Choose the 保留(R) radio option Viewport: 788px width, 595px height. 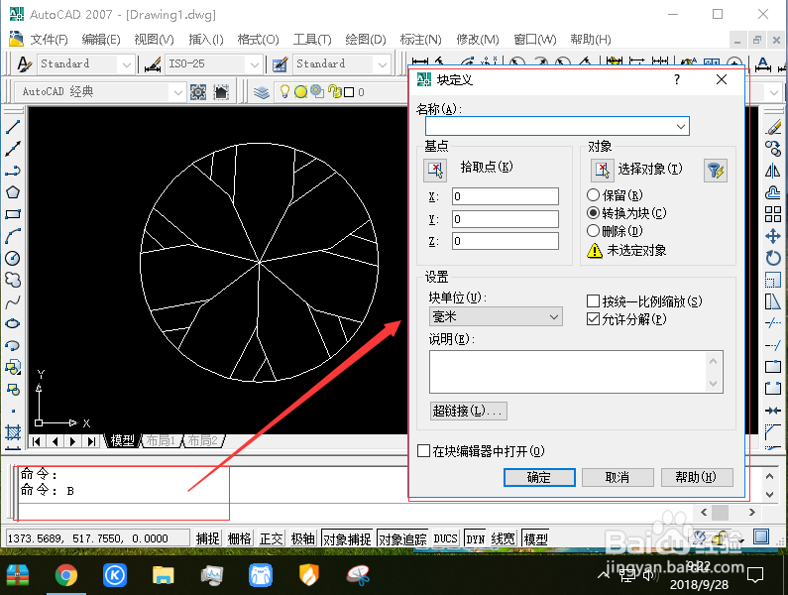click(593, 195)
